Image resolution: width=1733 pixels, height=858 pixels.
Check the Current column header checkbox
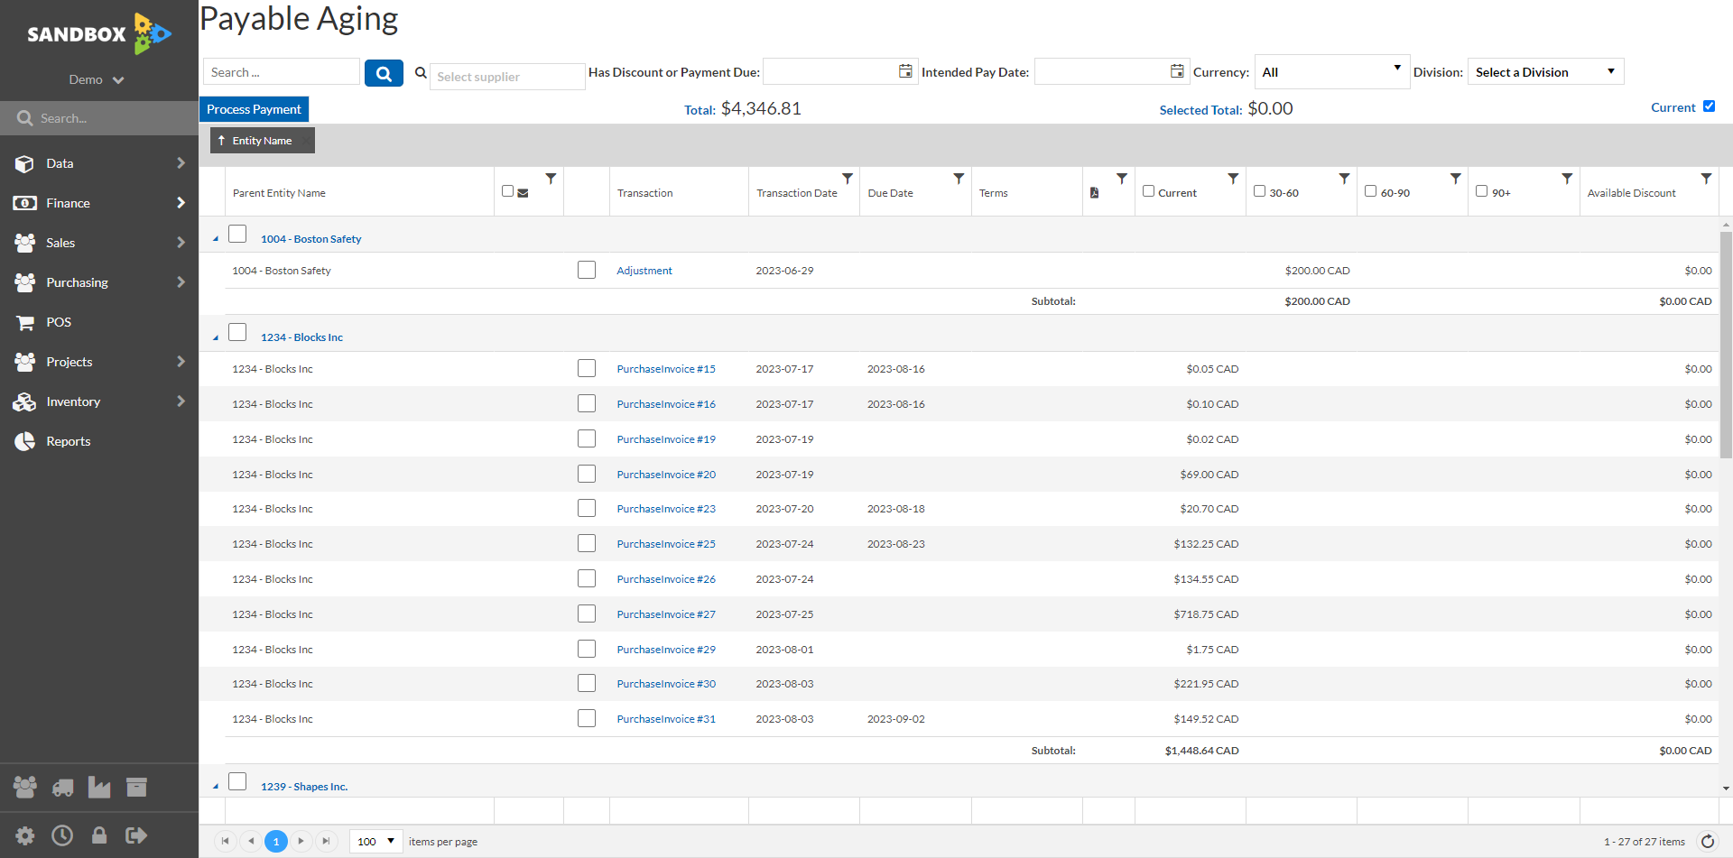coord(1148,191)
